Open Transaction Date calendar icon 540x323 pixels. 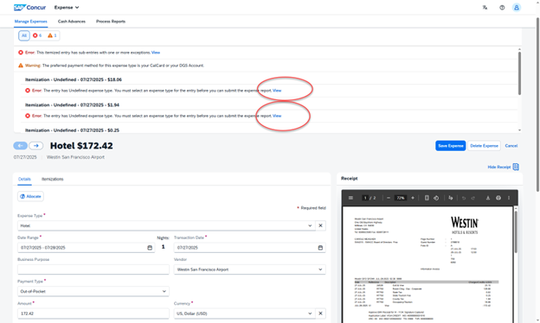[x=320, y=247]
